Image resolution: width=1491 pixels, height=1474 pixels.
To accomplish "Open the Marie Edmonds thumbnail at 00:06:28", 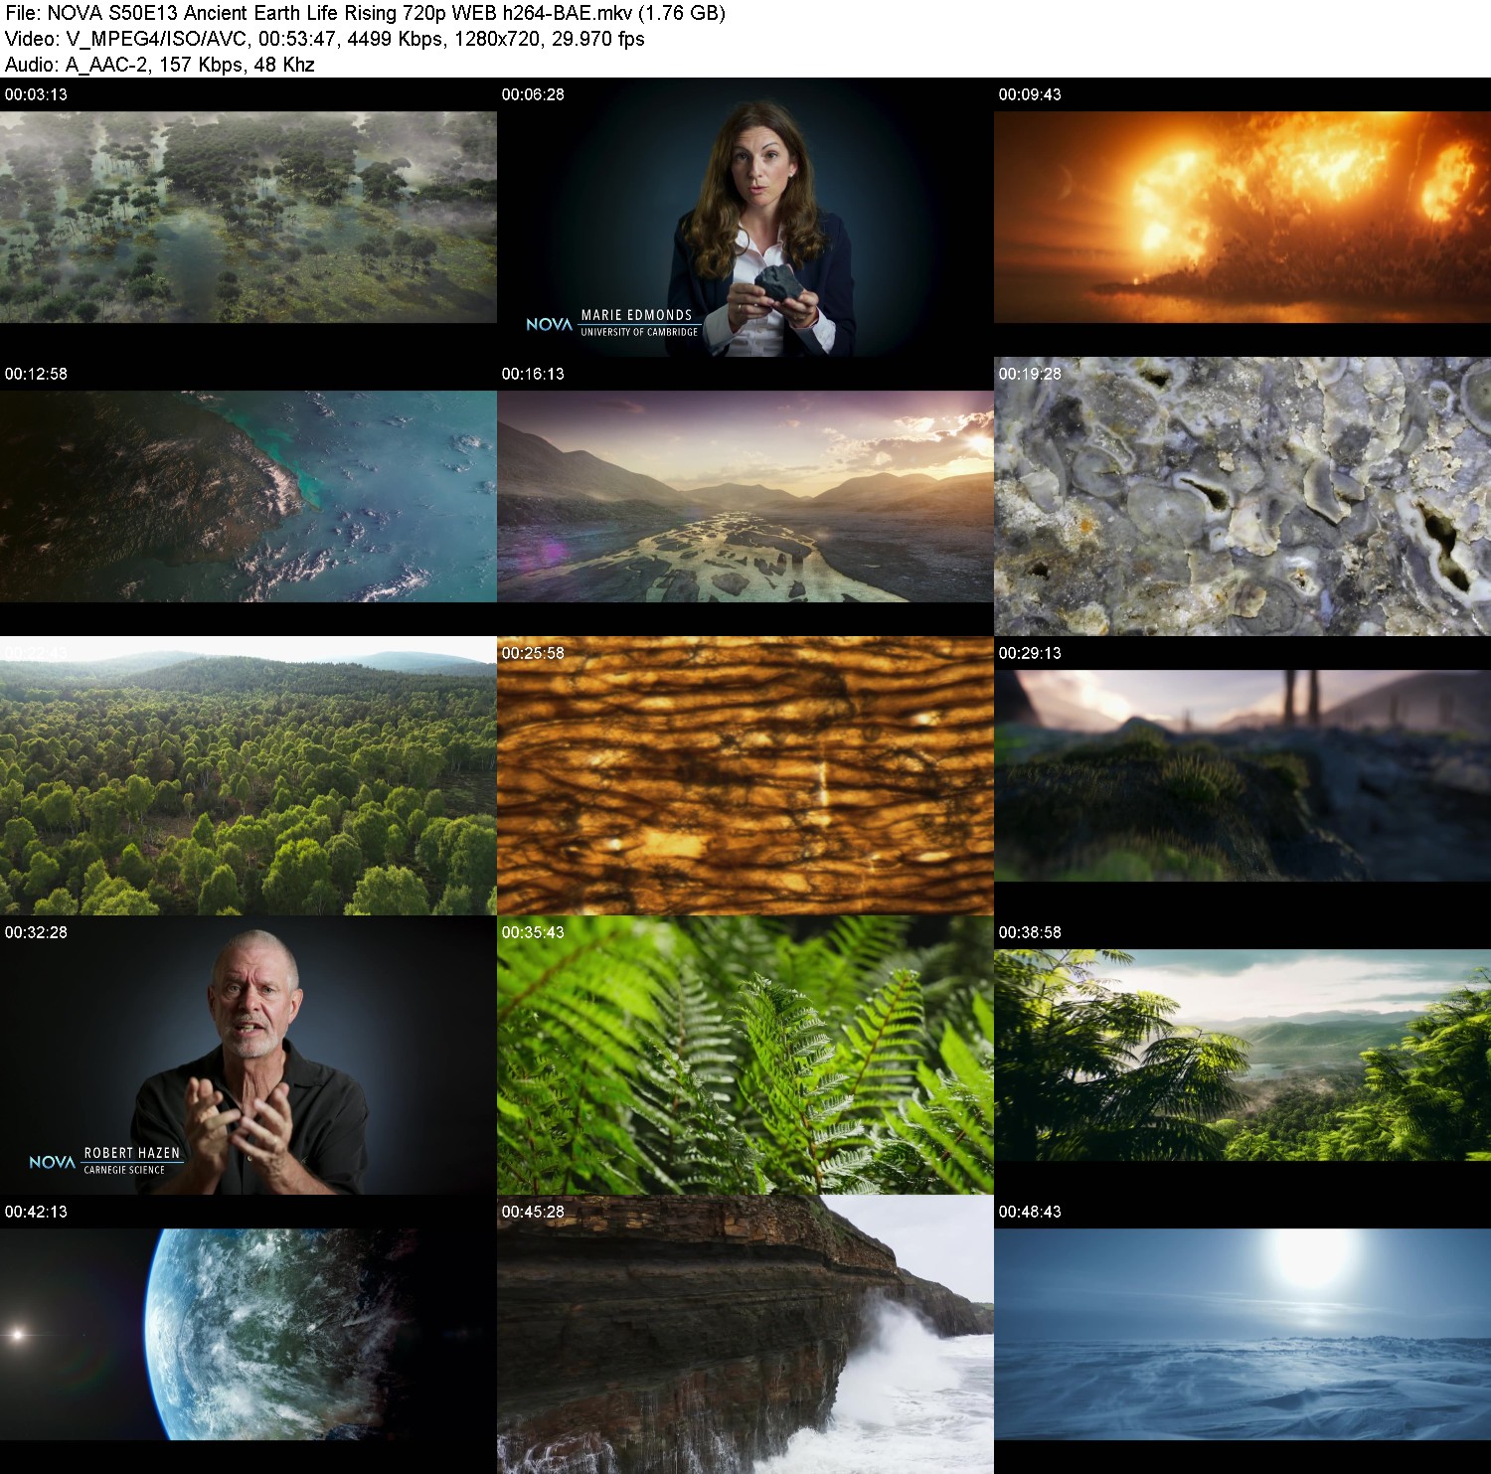I will [745, 218].
